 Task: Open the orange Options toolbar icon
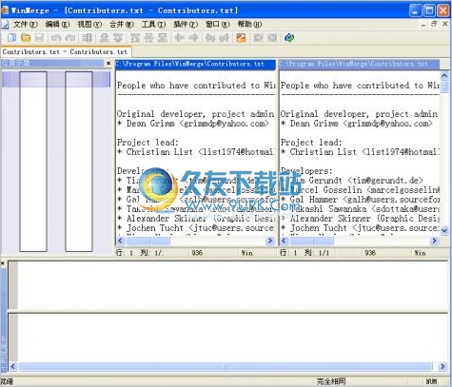pyautogui.click(x=241, y=38)
